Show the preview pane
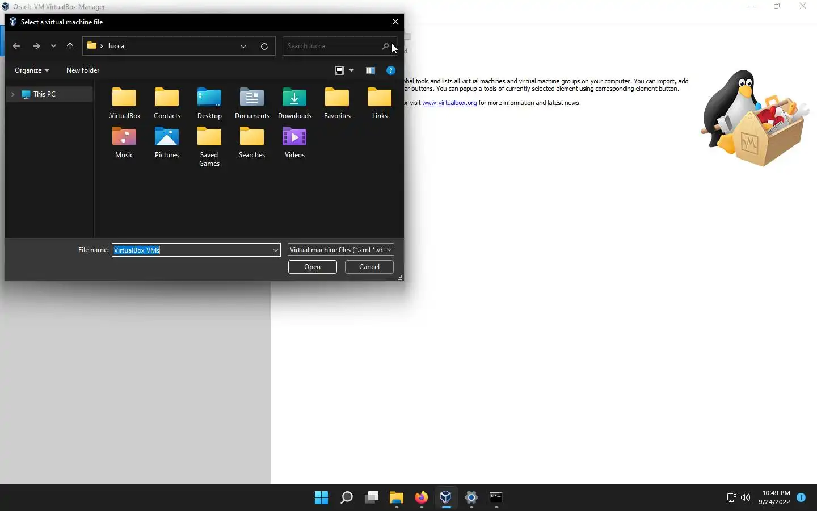 click(x=370, y=70)
